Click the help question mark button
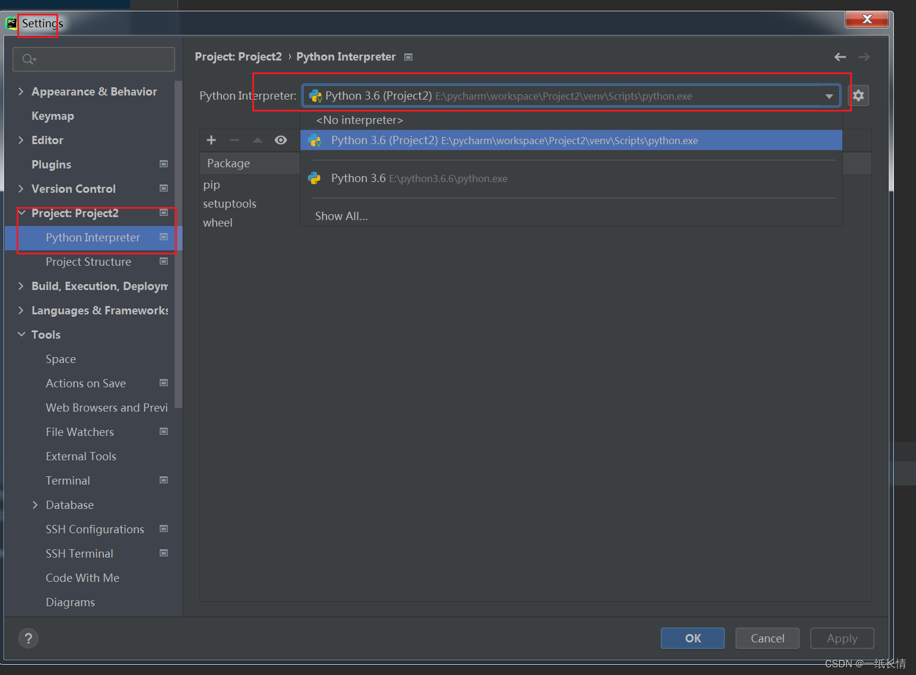The width and height of the screenshot is (916, 675). click(x=28, y=638)
